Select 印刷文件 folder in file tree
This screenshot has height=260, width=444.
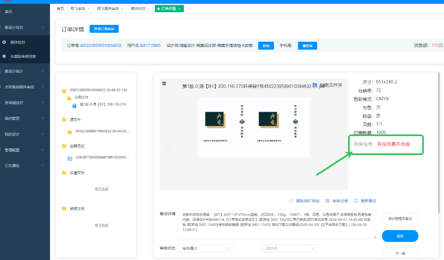click(82, 97)
